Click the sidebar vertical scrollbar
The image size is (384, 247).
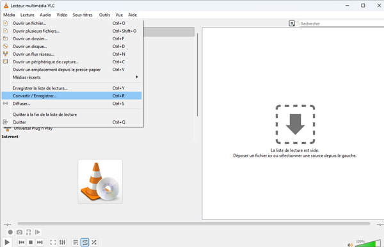(197, 75)
